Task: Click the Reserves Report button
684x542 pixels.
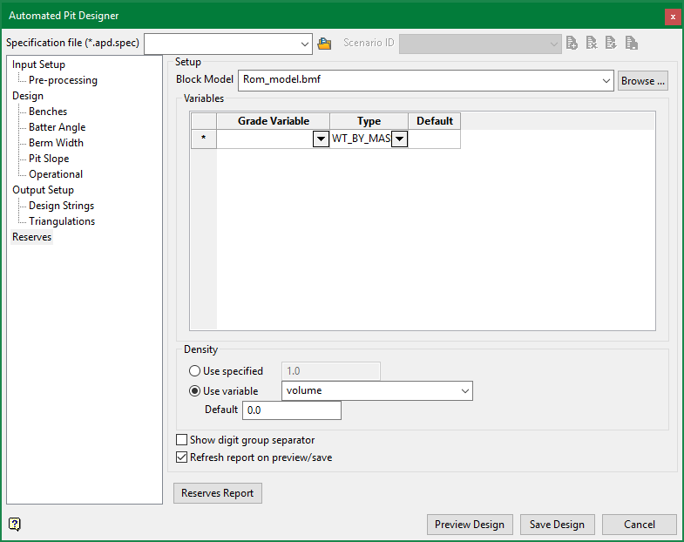Action: (x=218, y=493)
